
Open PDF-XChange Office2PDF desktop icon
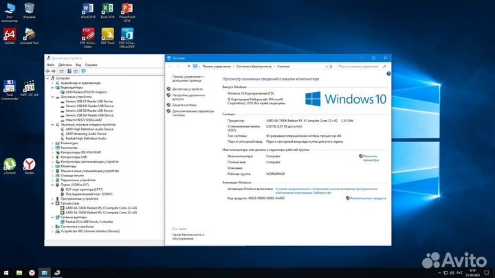click(127, 38)
